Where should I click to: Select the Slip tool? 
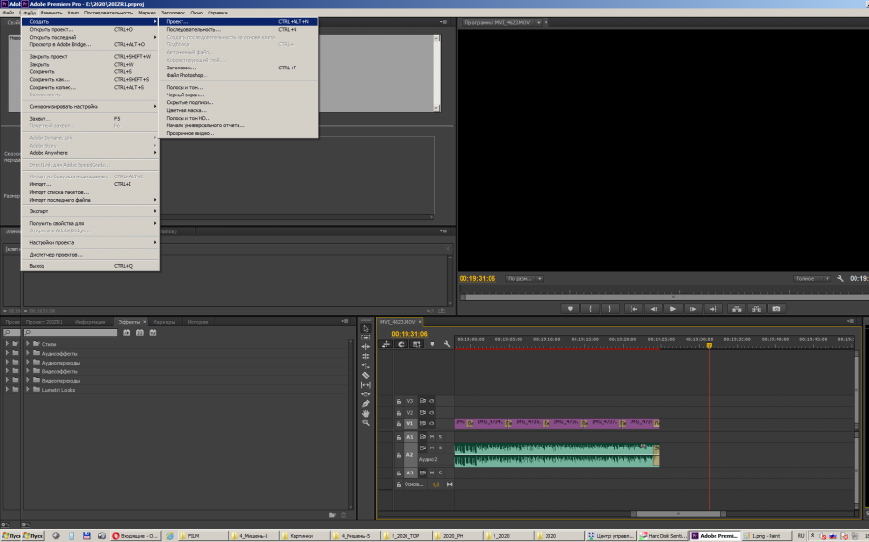pyautogui.click(x=366, y=384)
